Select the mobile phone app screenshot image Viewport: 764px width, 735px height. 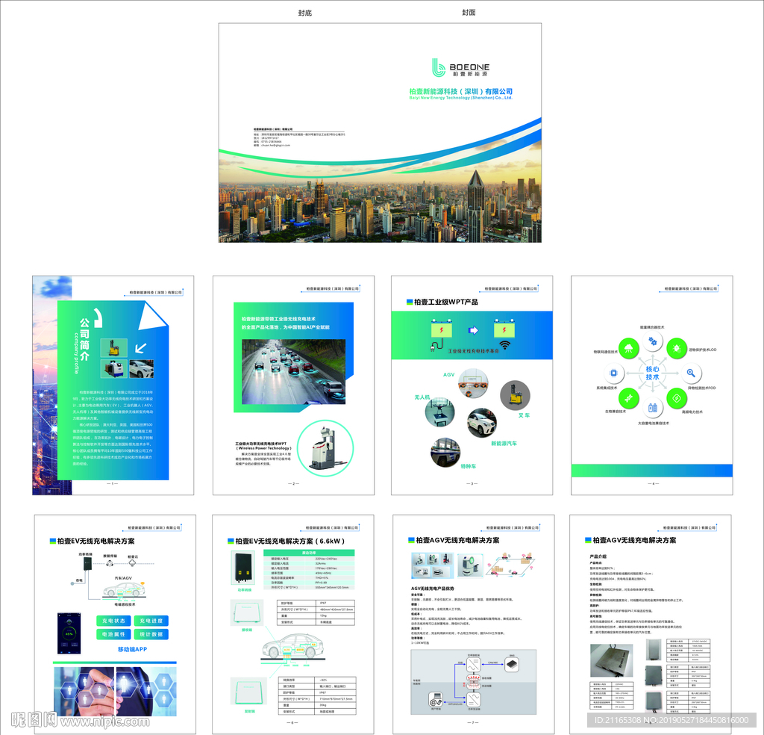point(69,633)
